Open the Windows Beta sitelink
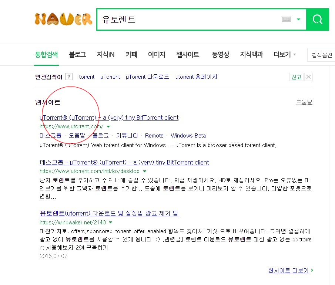The height and width of the screenshot is (285, 335). pyautogui.click(x=188, y=135)
